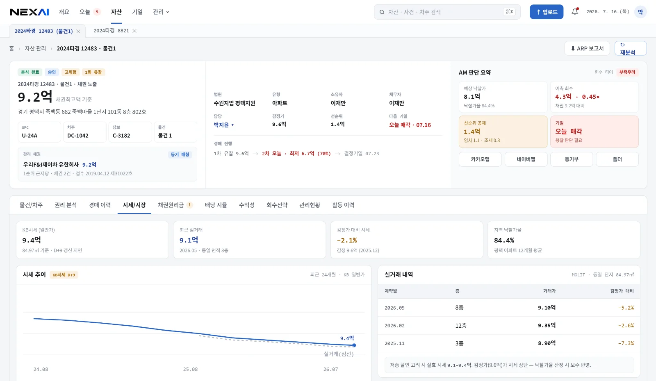Screen dimensions: 656x381
Task: Close the 2024타경 8821 tab
Action: tap(134, 31)
